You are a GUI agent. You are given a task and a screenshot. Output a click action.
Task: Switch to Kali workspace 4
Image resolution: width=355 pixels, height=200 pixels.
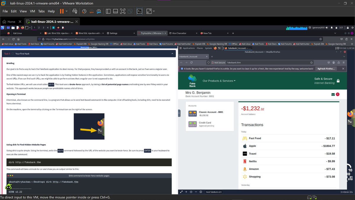tap(48, 28)
